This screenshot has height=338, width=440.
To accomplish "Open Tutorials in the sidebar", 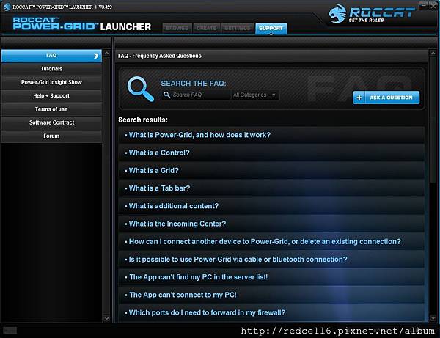I will [51, 69].
